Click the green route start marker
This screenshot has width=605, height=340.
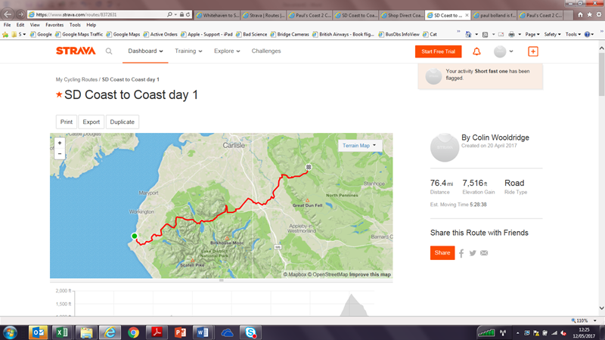(x=135, y=236)
